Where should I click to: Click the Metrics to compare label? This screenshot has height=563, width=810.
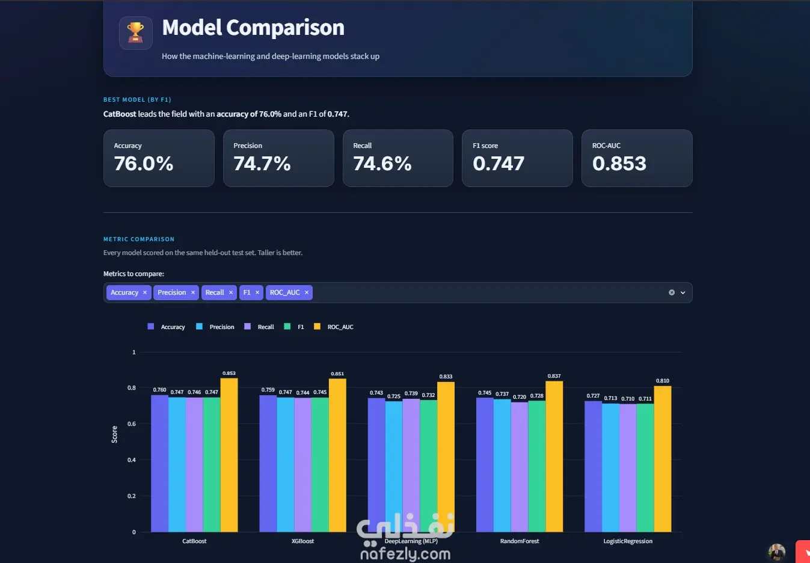133,274
